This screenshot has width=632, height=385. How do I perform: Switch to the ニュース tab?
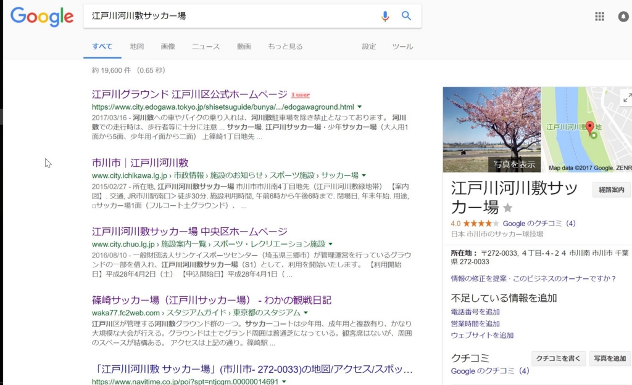tap(206, 46)
